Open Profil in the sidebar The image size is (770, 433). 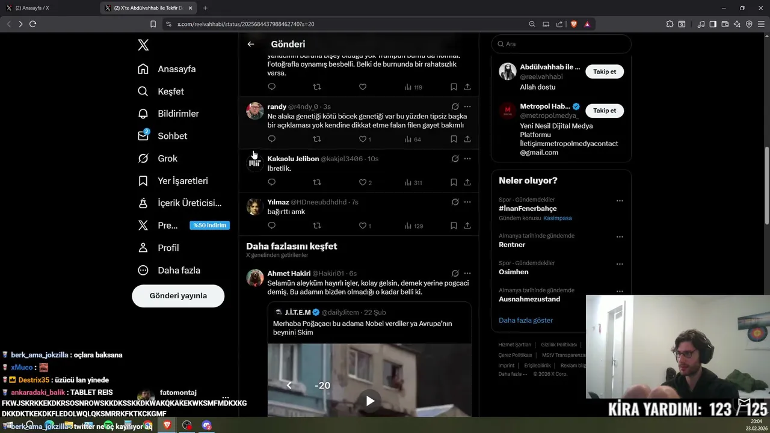click(x=158, y=248)
